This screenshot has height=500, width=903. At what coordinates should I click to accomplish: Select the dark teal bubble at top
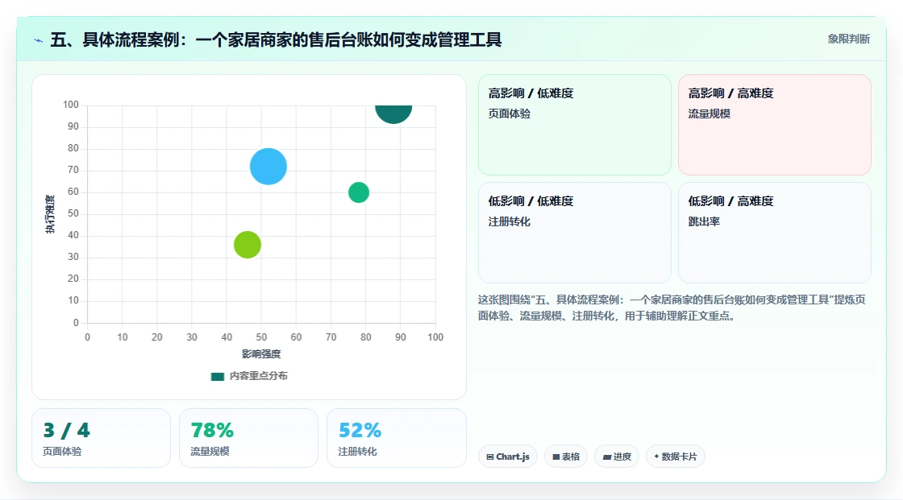pos(393,114)
